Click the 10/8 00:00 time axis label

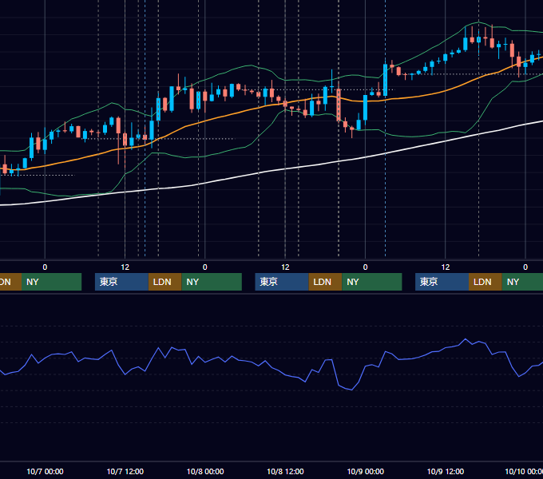click(205, 471)
